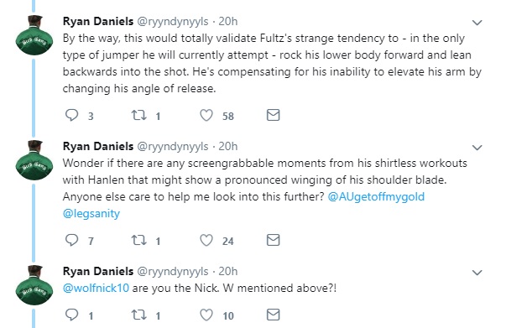Like the tweet with 10 likes
506x328 pixels.
(x=206, y=315)
